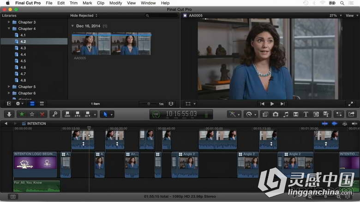Open the viewer zoom 27% dropdown
The height and width of the screenshot is (202, 360).
point(336,16)
